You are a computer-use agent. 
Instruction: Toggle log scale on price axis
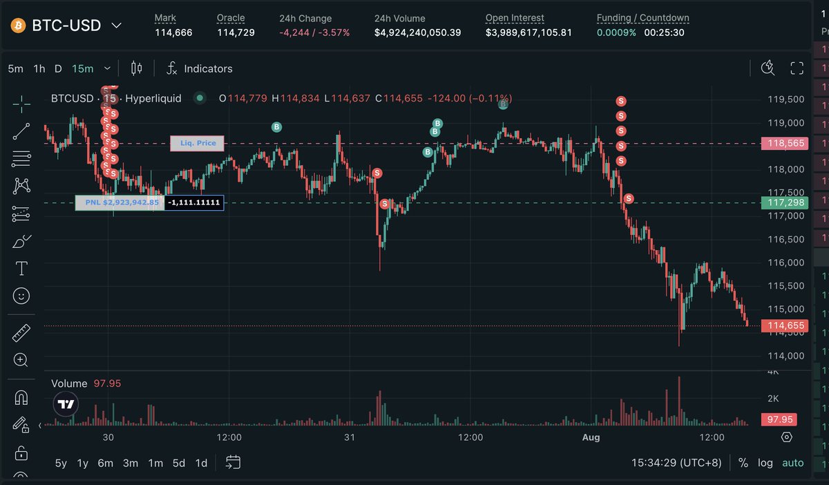[765, 463]
